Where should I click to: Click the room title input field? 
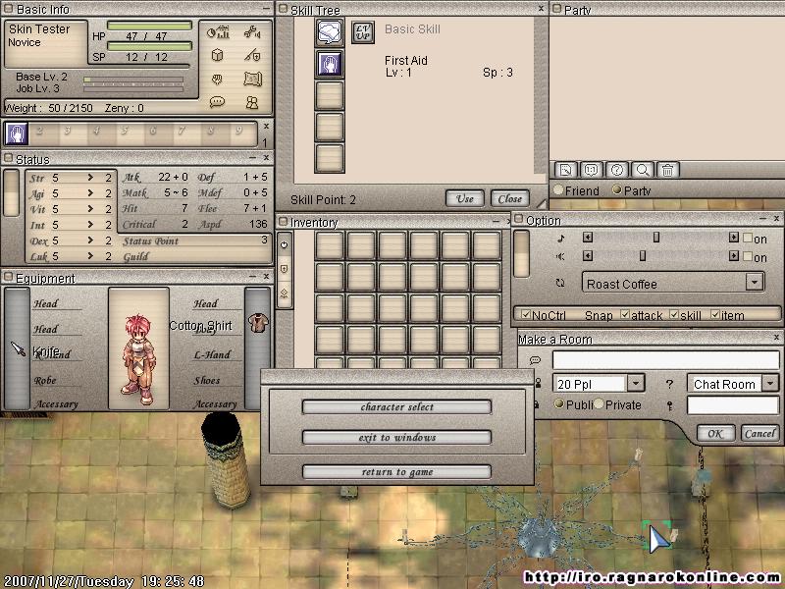666,360
